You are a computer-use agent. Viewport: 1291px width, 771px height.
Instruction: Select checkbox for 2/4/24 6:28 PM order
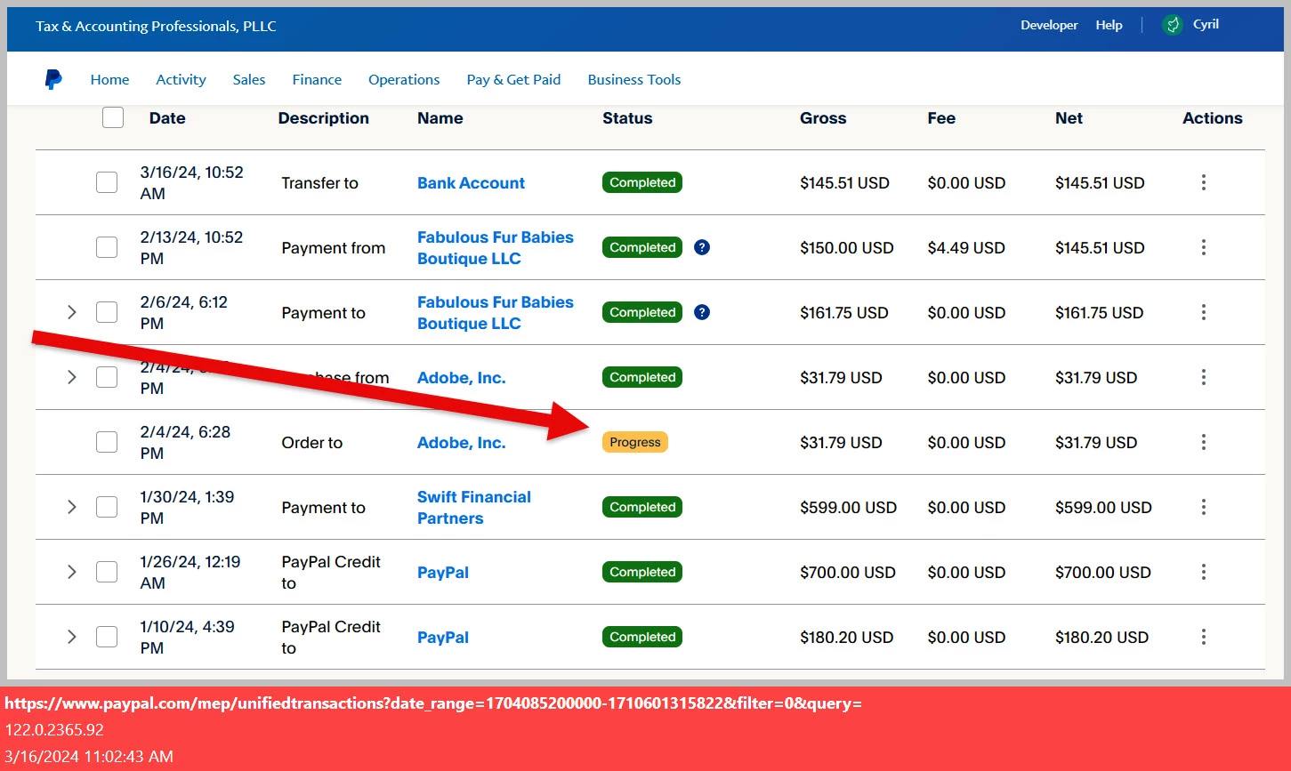[x=107, y=442]
